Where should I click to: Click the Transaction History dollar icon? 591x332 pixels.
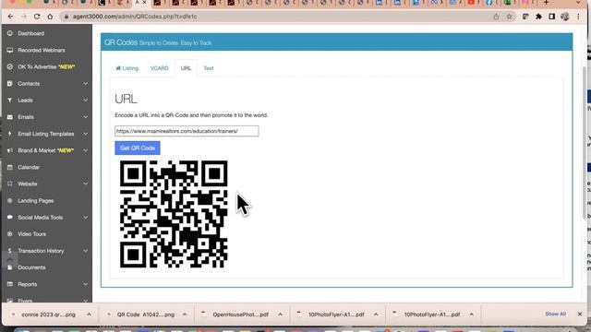click(x=10, y=251)
